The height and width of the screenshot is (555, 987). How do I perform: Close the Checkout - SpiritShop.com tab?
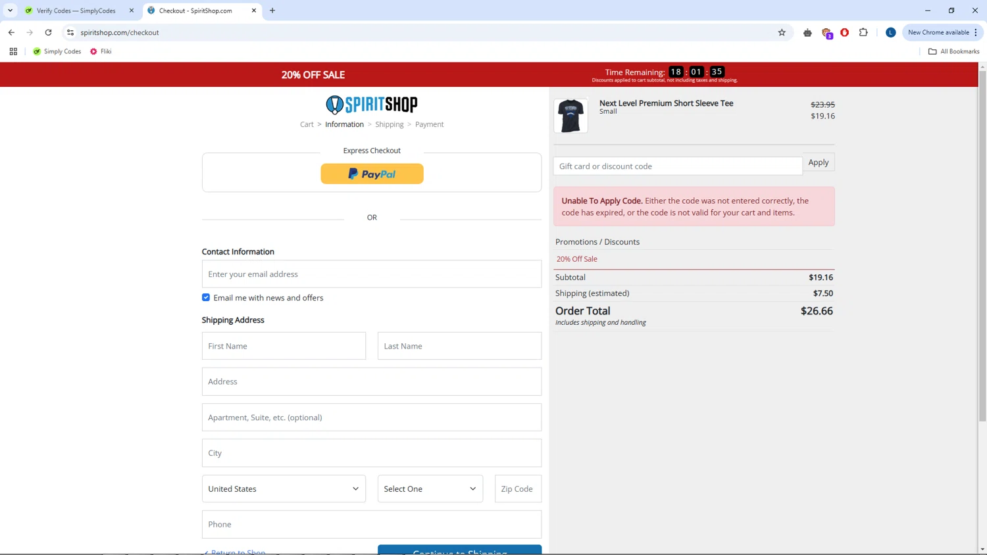click(254, 11)
